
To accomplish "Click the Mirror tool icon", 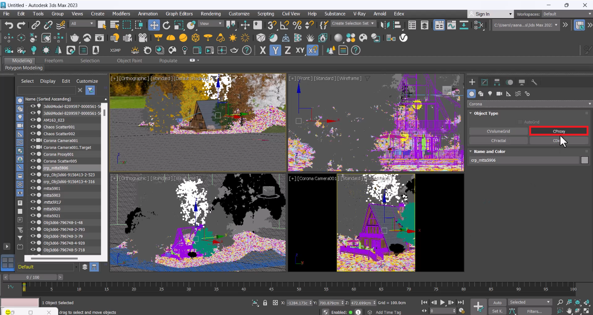I will pos(385,25).
